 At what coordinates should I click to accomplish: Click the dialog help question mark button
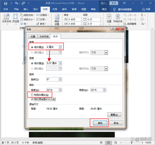coord(113,29)
